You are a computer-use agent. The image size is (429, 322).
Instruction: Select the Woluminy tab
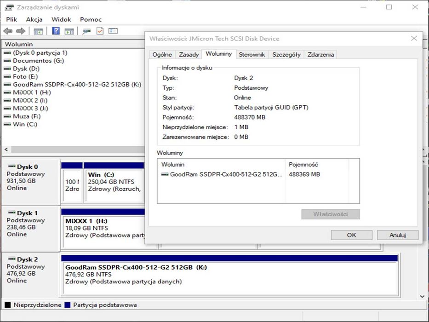click(219, 54)
